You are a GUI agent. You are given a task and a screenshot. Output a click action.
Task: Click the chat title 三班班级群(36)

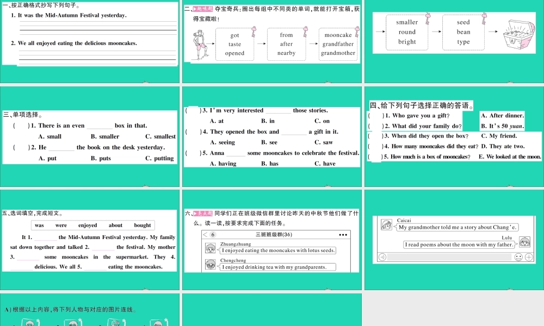[x=274, y=235]
